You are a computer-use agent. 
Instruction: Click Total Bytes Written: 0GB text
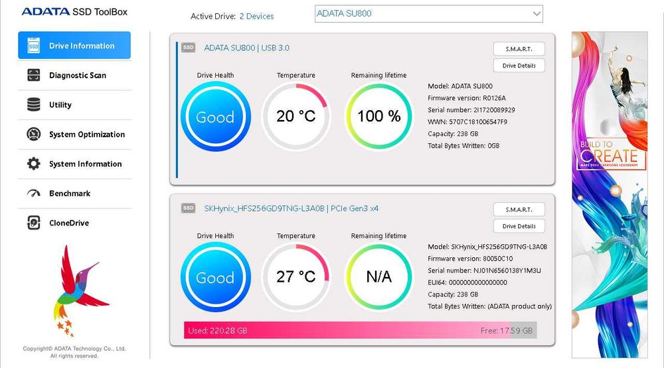click(x=463, y=146)
